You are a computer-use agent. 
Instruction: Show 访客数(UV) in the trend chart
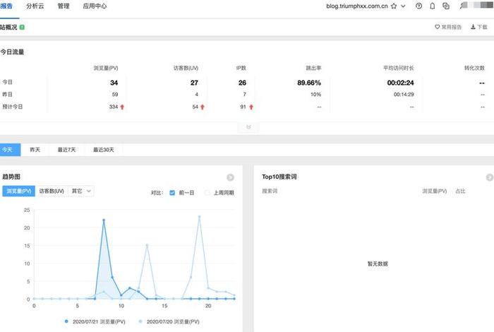click(x=52, y=191)
